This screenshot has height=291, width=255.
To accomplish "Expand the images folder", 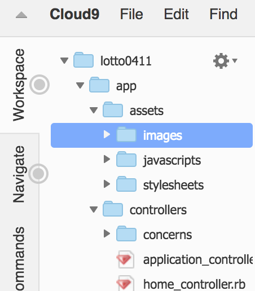I will click(107, 134).
